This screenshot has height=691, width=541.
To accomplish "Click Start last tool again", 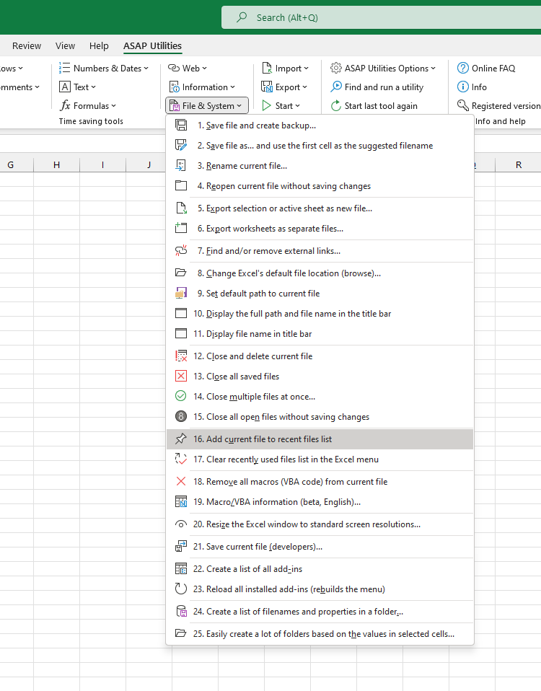I will point(374,106).
